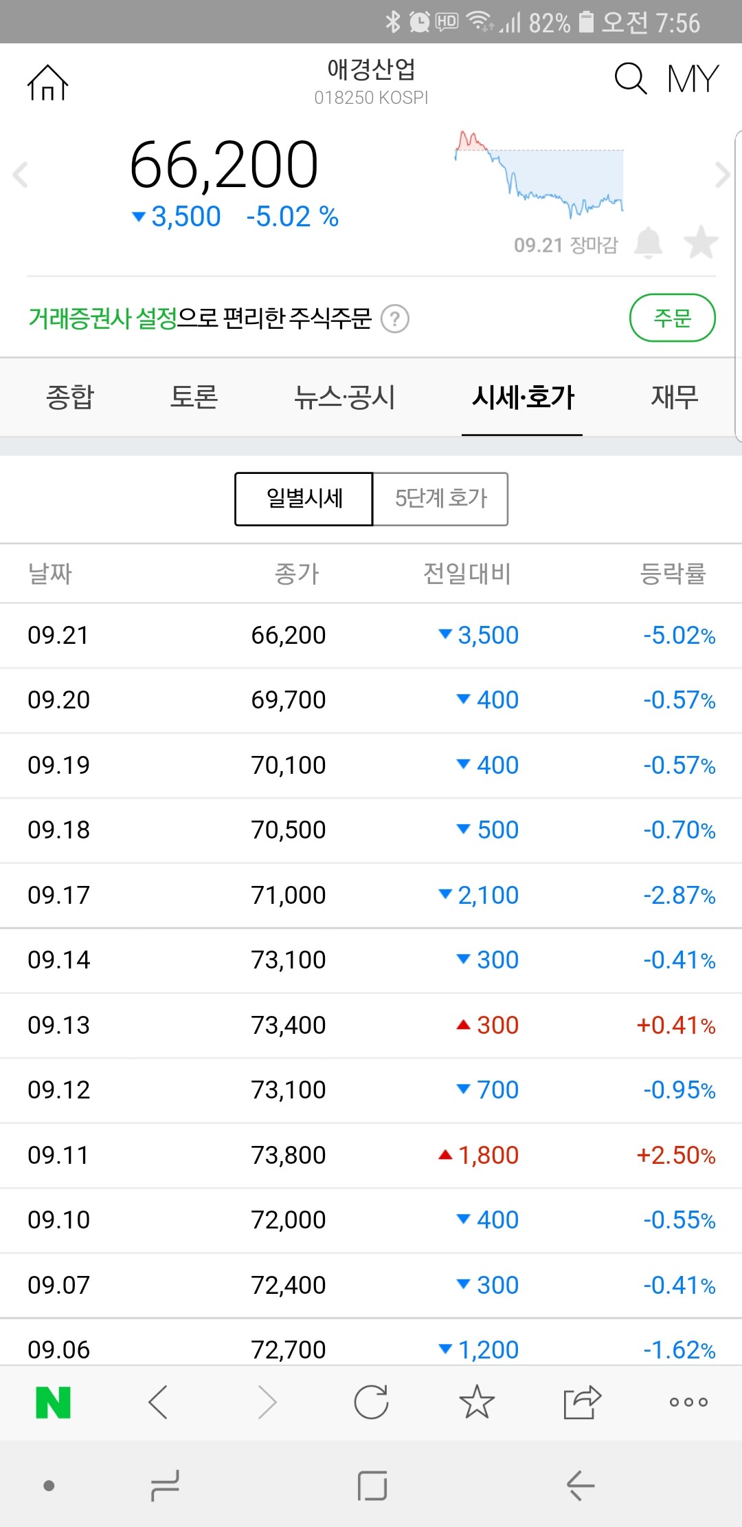Tap the mini price chart
Screen dimensions: 742x1527
[539, 175]
